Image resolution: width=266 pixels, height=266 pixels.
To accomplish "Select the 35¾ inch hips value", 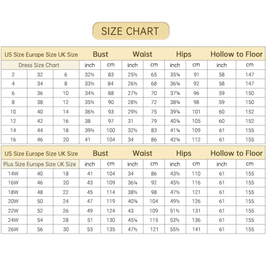I will 175,75.
